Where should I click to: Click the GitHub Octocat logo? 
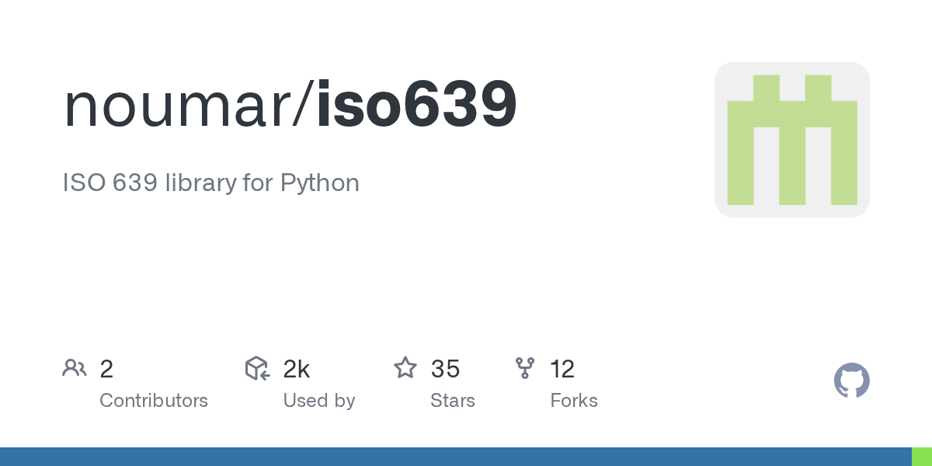coord(851,381)
